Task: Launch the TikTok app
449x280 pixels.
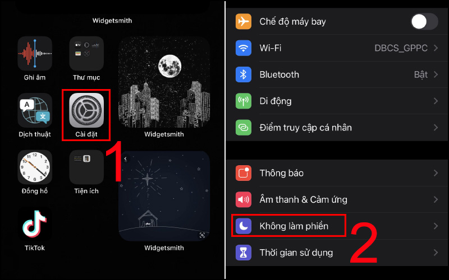Action: 35,224
